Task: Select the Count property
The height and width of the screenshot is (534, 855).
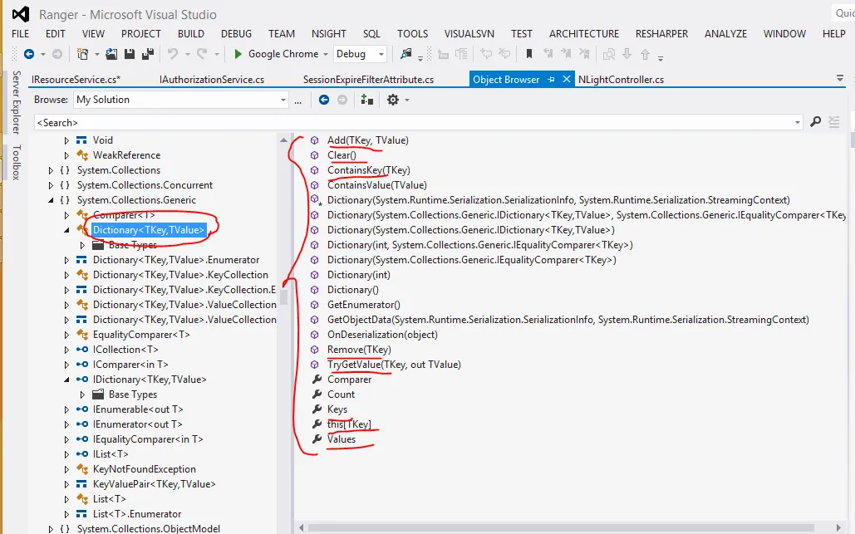Action: (341, 394)
